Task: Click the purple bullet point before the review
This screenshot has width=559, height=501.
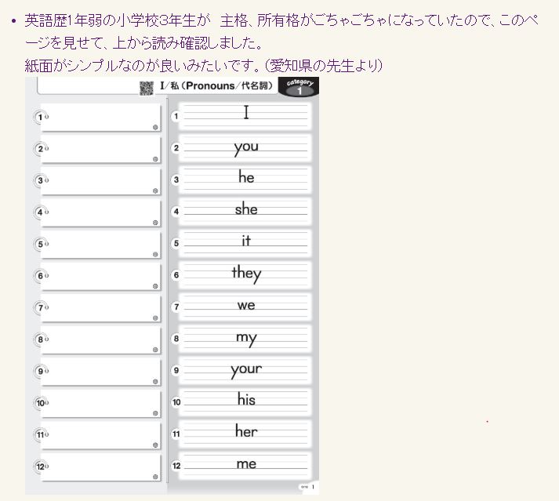Action: (x=14, y=20)
